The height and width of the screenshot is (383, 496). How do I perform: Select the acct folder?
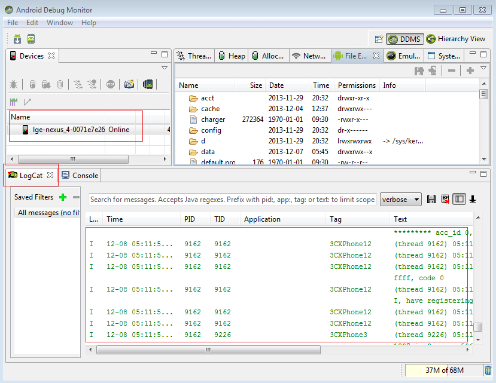click(x=208, y=98)
